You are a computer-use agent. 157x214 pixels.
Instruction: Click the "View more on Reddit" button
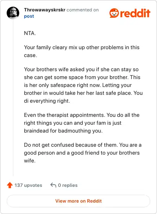(x=78, y=201)
